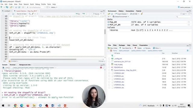Check the box next to UFEBRASIL.dbf
Screen dimensions: 193x108
[x=109, y=73]
